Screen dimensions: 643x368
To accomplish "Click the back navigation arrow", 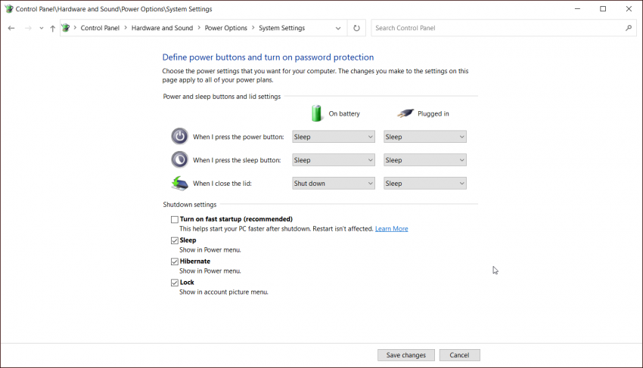I will 11,28.
